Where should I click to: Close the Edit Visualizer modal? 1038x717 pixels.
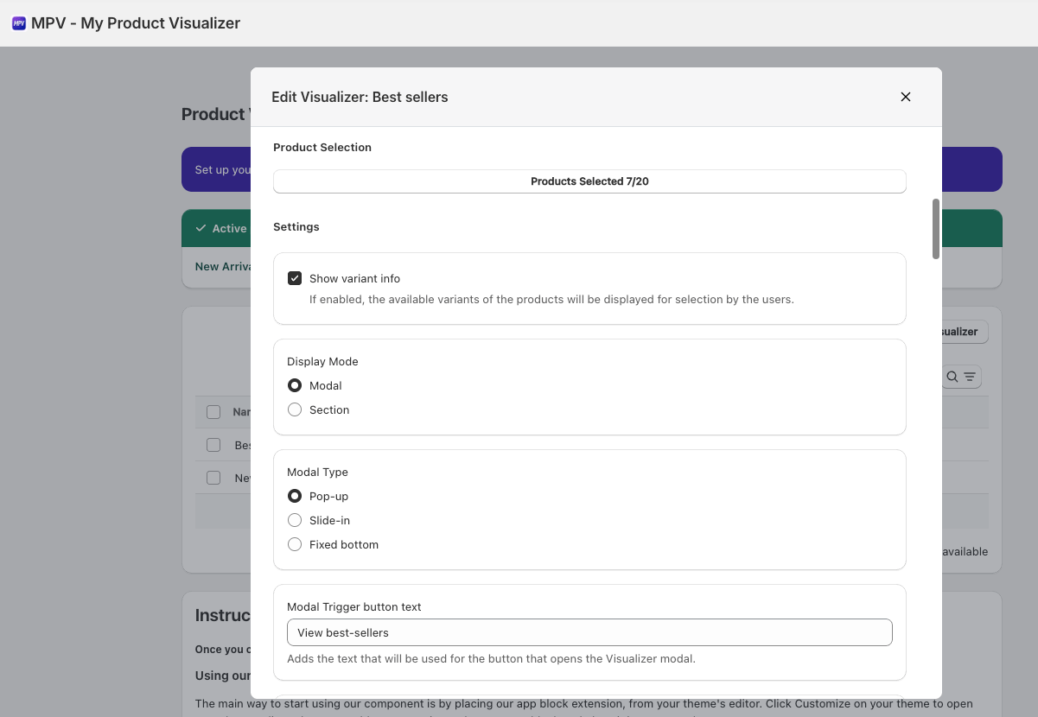coord(905,97)
